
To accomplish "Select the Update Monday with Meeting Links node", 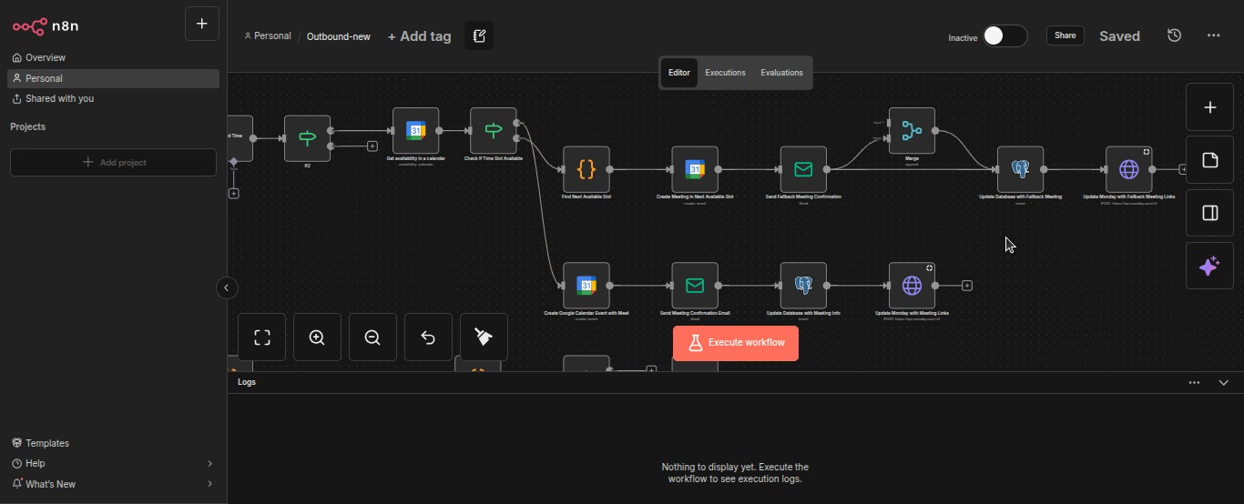I will pos(912,286).
